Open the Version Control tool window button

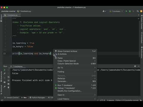12,97
